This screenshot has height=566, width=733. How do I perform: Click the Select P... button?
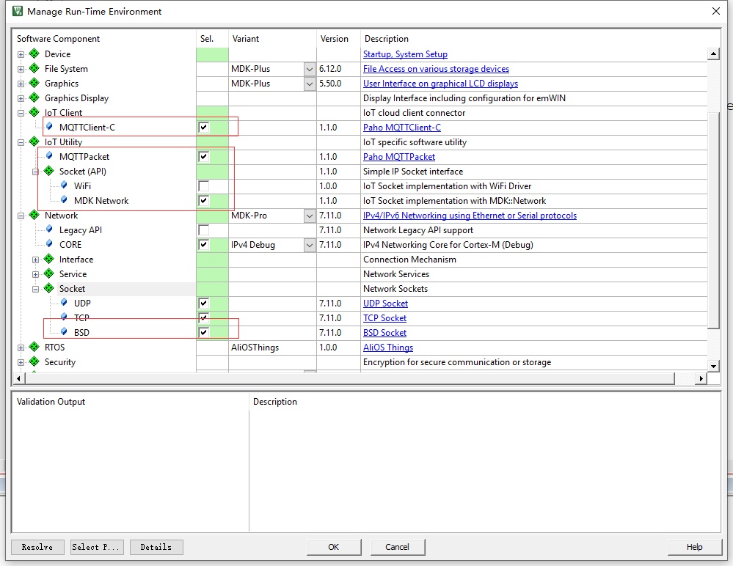[x=98, y=547]
